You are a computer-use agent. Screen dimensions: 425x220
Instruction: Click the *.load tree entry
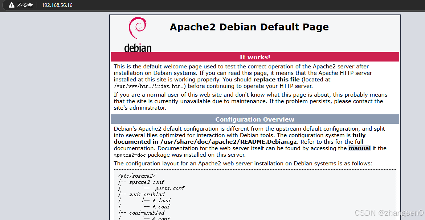point(161,200)
